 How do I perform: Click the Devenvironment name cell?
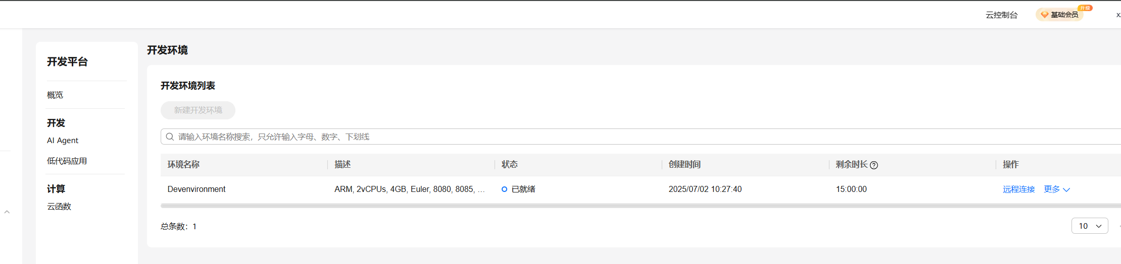click(x=197, y=189)
